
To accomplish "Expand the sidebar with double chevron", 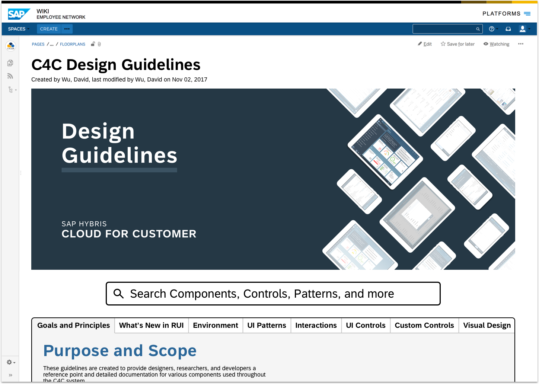I will [10, 375].
